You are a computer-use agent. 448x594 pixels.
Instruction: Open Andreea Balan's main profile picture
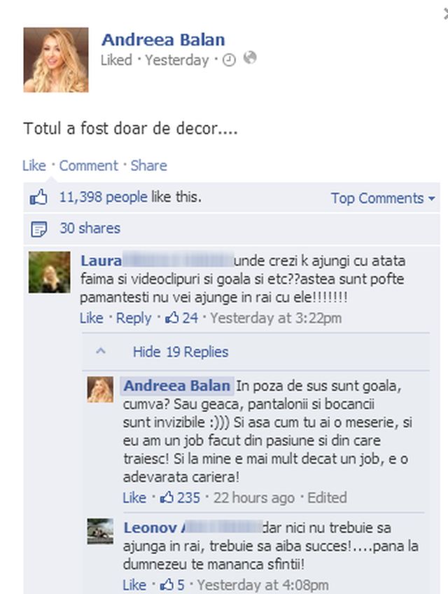click(56, 60)
